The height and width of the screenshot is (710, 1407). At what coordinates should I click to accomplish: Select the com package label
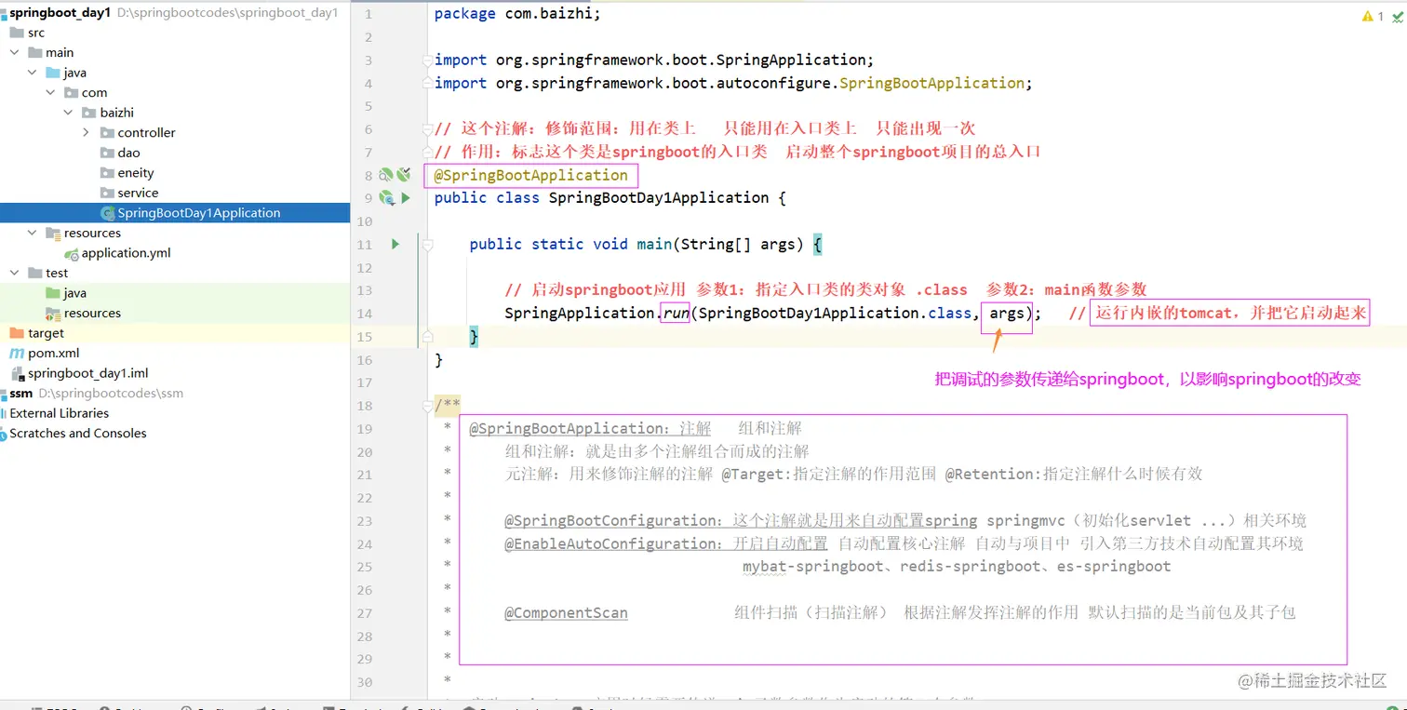94,93
